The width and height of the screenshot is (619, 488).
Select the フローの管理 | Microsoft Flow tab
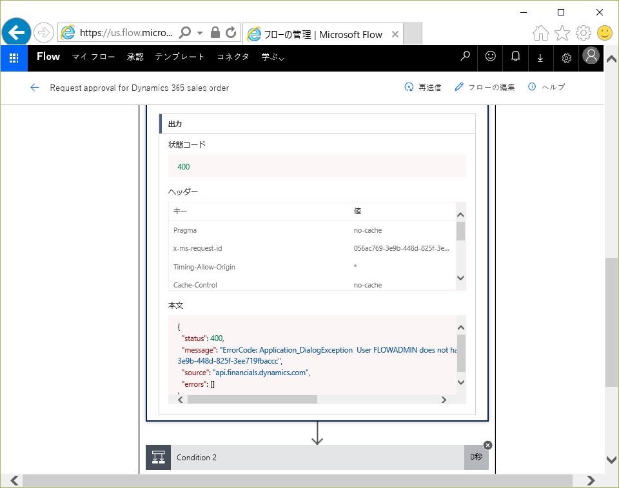323,34
